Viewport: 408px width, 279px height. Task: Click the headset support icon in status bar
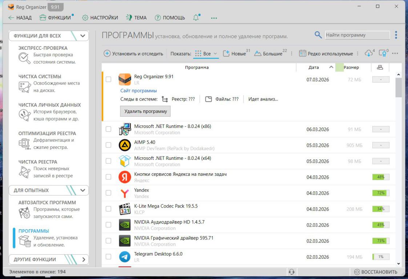pos(291,272)
